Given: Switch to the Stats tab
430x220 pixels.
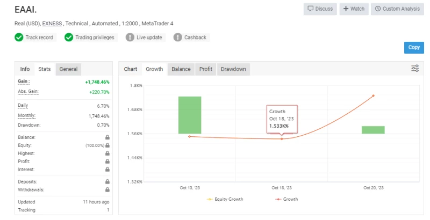Looking at the screenshot, I should coord(45,69).
